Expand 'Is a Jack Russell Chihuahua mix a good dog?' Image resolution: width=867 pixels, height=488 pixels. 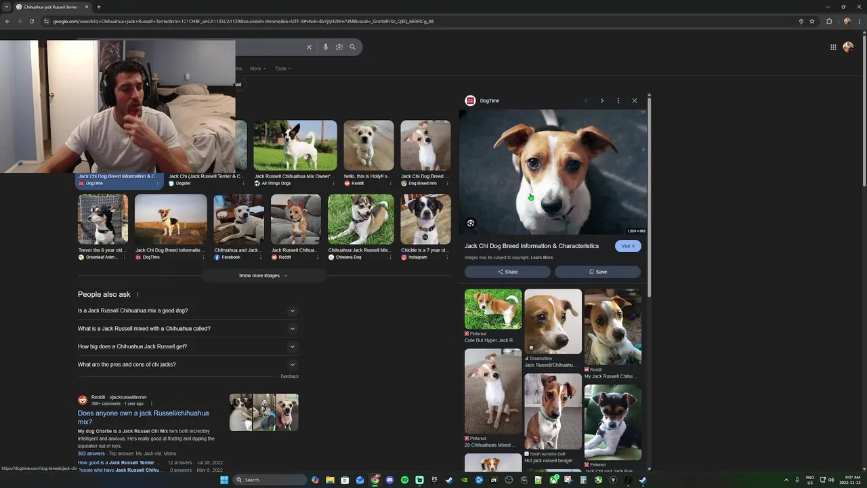tap(188, 310)
